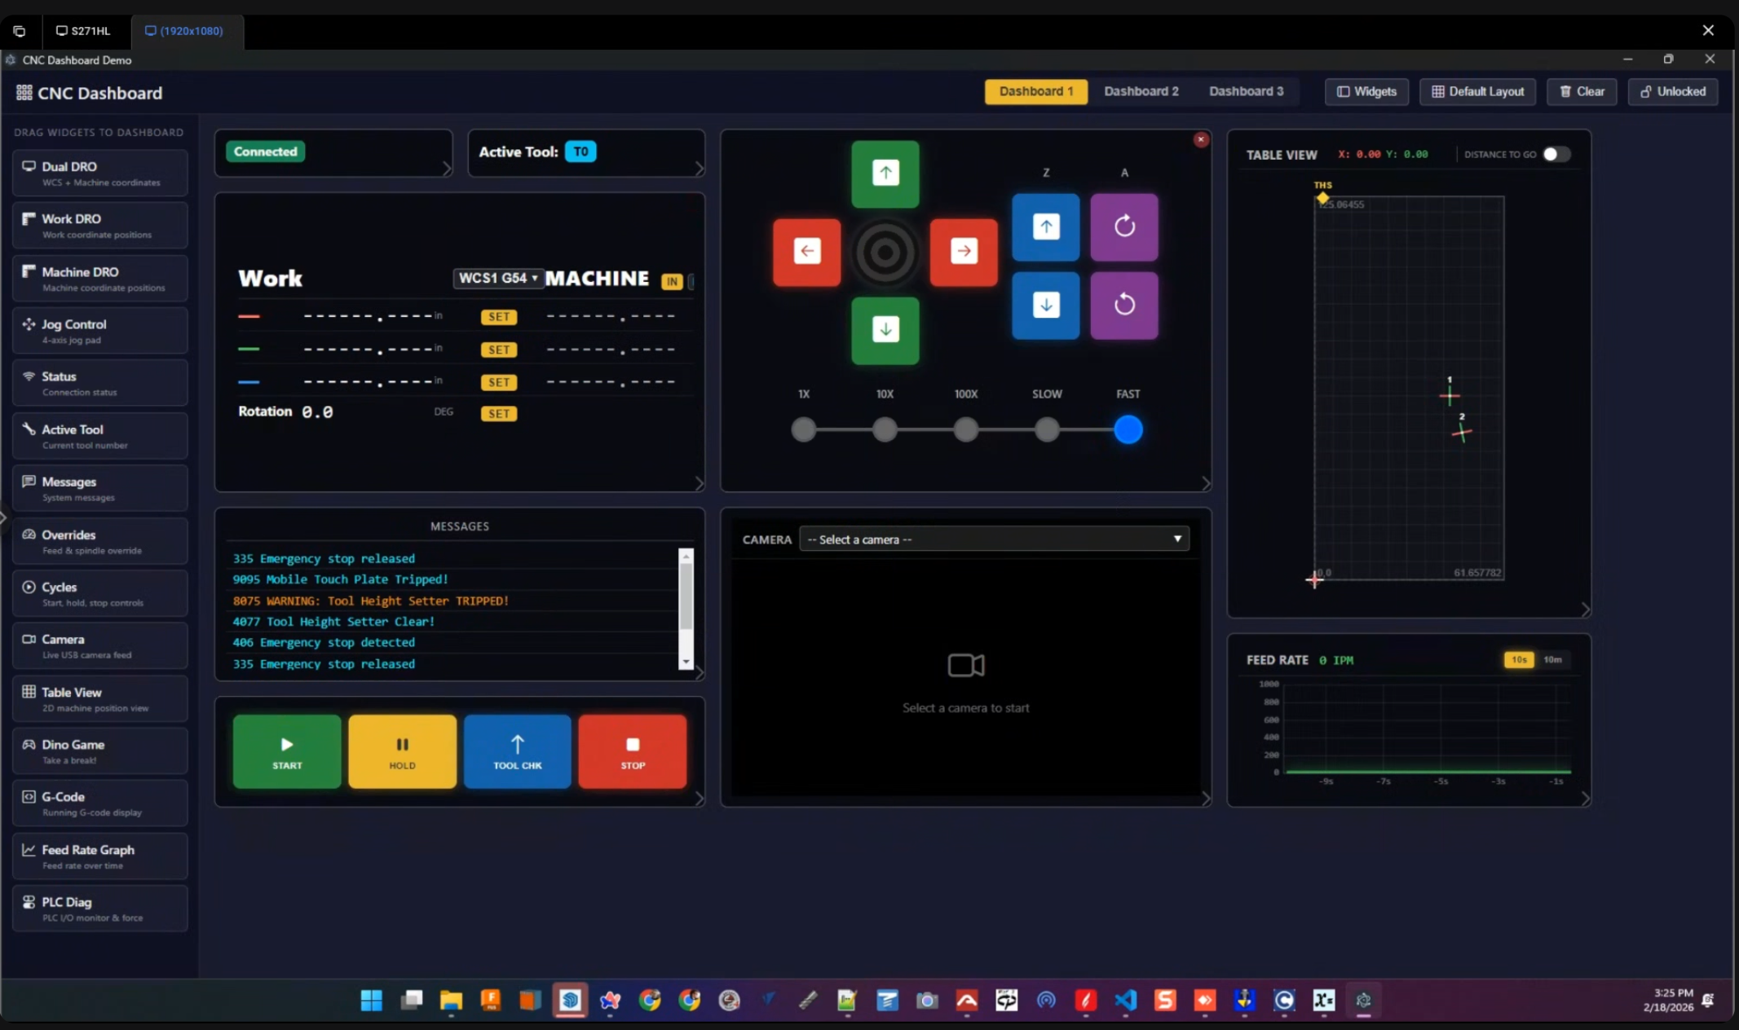Jog Y axis up with green arrow
The height and width of the screenshot is (1030, 1739).
click(885, 173)
